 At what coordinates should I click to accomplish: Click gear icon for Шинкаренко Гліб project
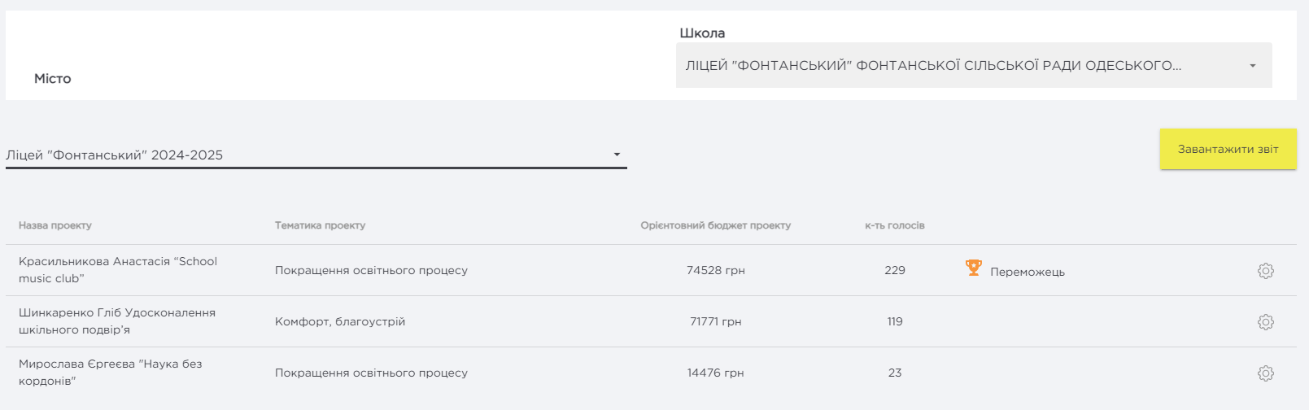(x=1265, y=322)
